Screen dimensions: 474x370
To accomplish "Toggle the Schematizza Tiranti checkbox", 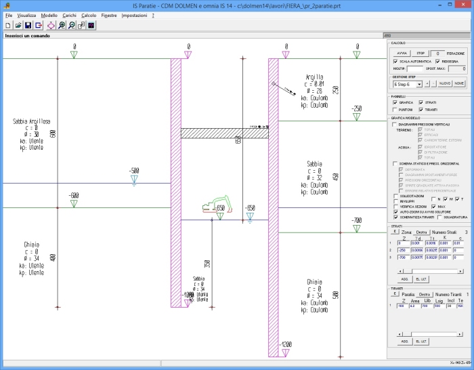I will (395, 218).
